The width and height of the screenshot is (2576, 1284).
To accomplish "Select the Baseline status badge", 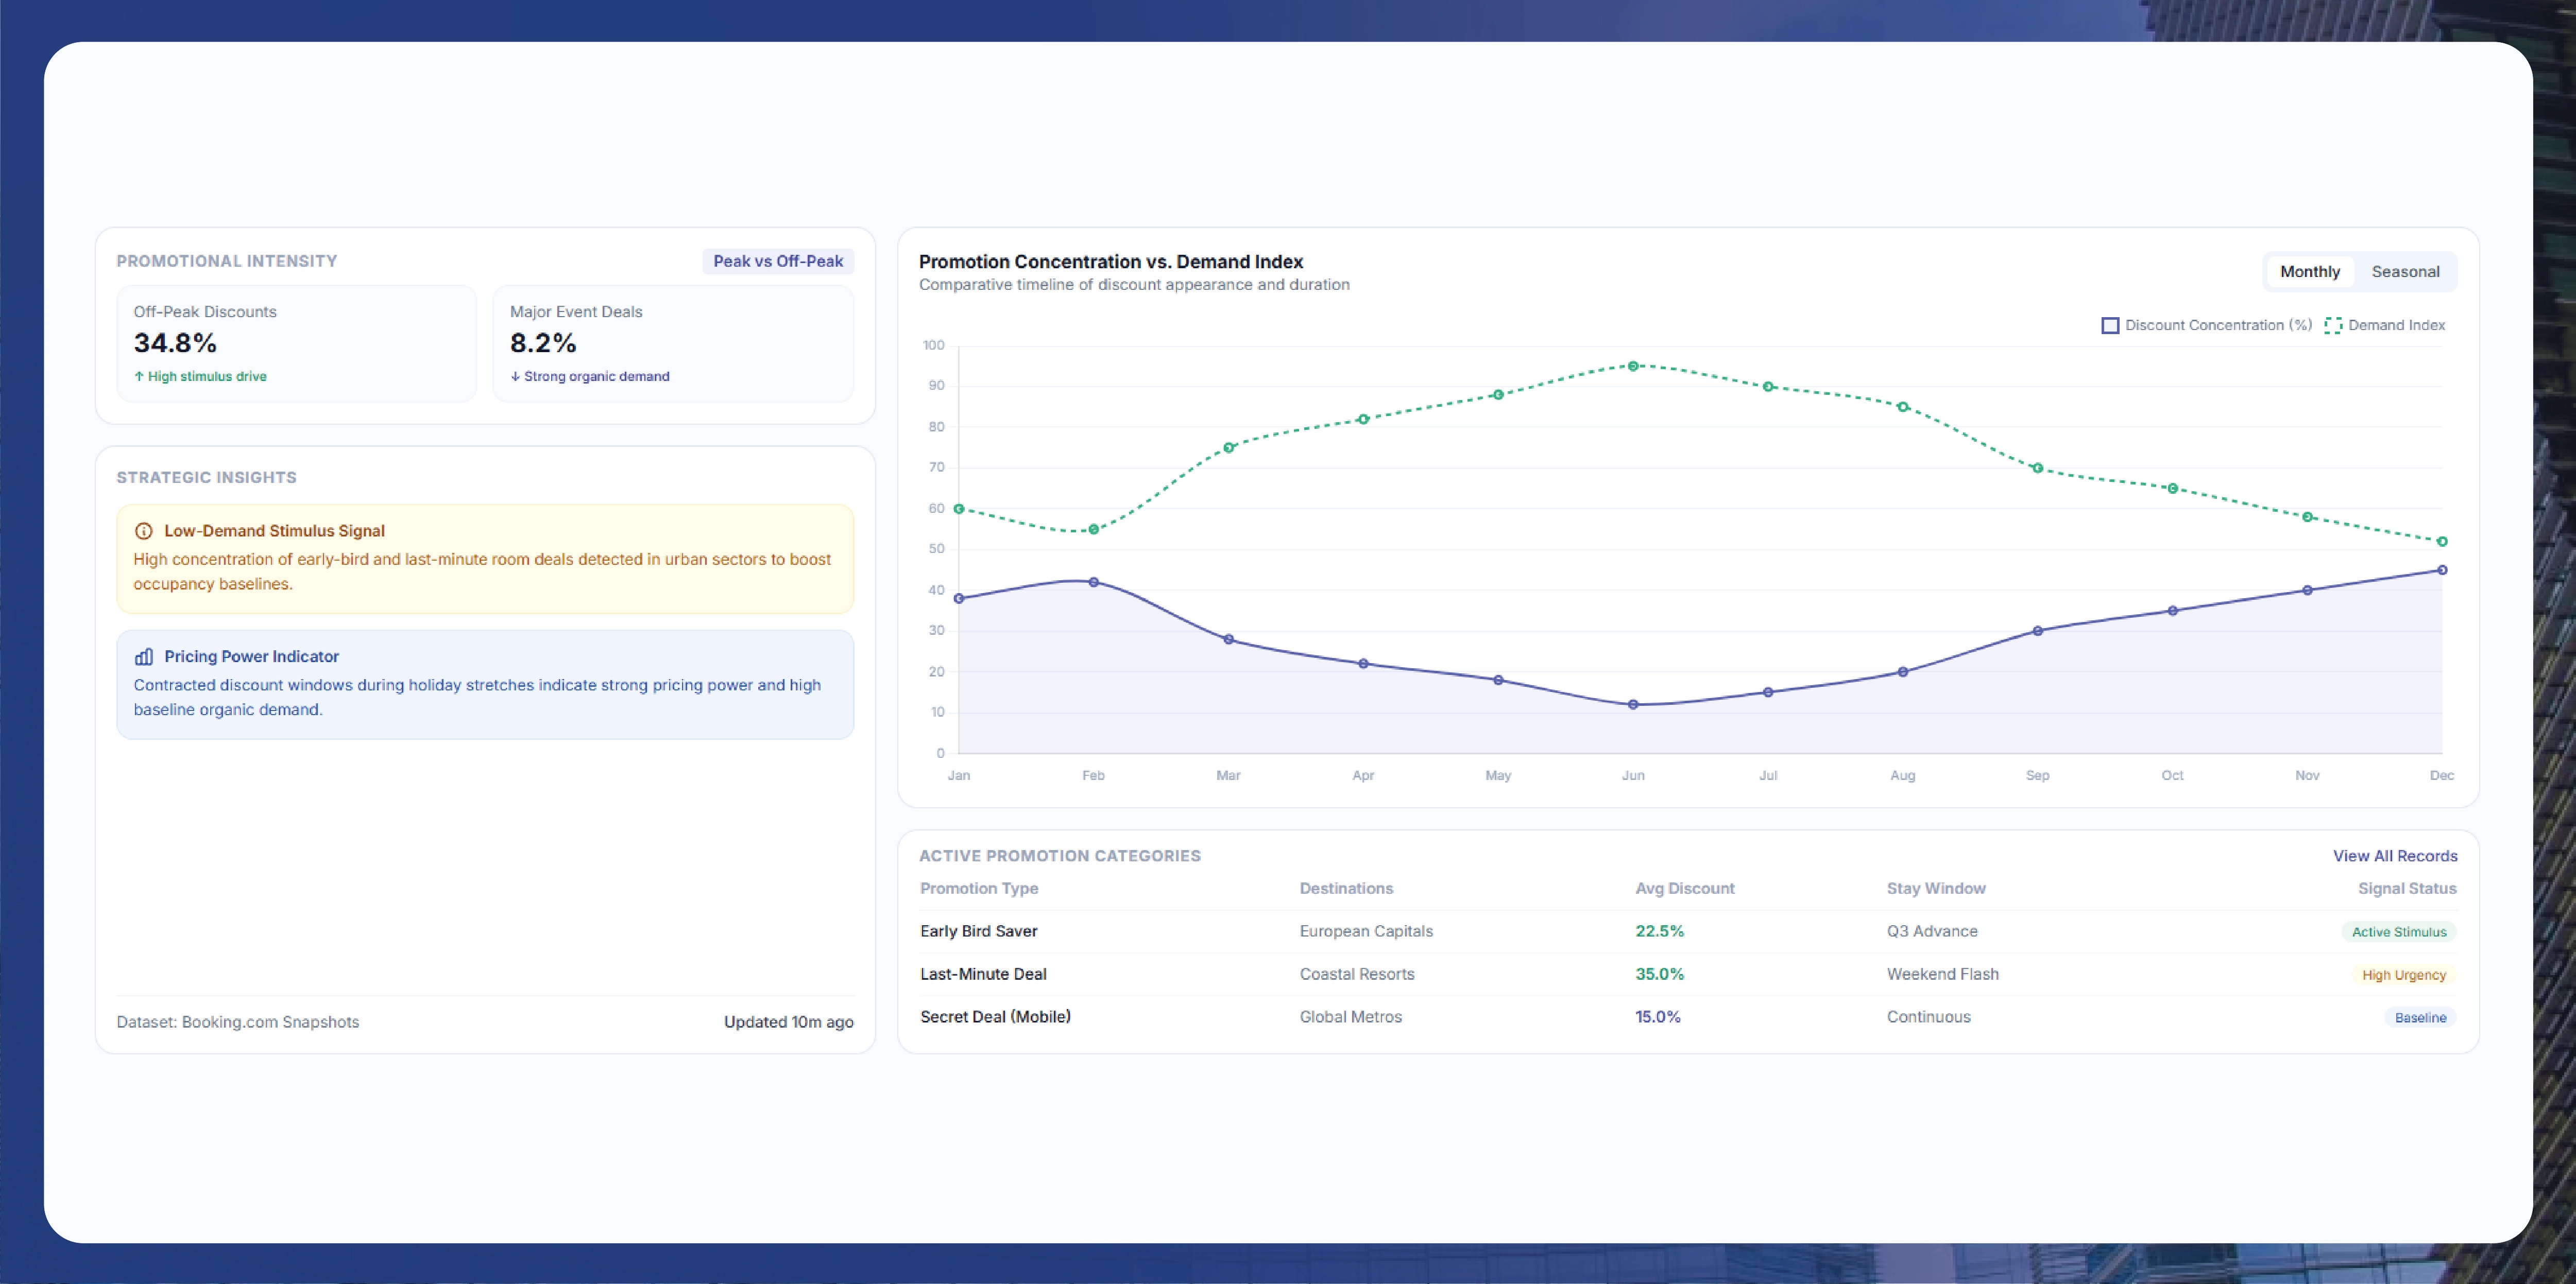I will click(2420, 1018).
